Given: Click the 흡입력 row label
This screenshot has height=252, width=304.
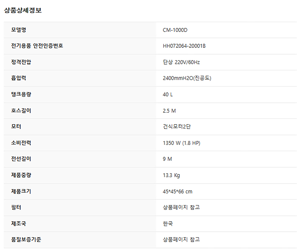Looking at the screenshot, I should [19, 78].
